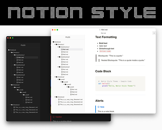This screenshot has height=130, width=162.
Task: Select the file1.md tab in light window
Action: click(103, 33)
